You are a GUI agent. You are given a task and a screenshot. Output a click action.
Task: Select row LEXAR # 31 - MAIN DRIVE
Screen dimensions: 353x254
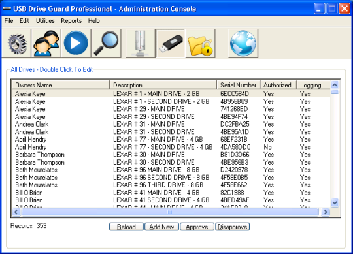click(171, 124)
